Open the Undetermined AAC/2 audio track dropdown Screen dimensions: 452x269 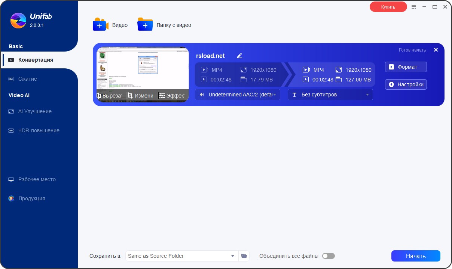pos(237,95)
